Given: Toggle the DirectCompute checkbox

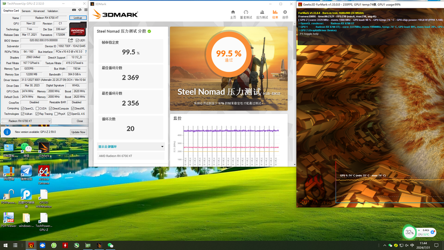Looking at the screenshot, I should pyautogui.click(x=50, y=108).
